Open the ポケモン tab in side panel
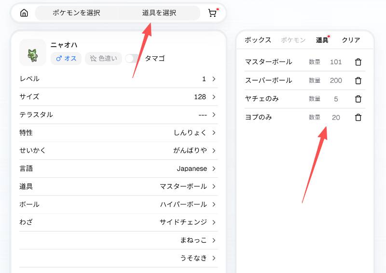The height and width of the screenshot is (273, 386). [x=293, y=40]
